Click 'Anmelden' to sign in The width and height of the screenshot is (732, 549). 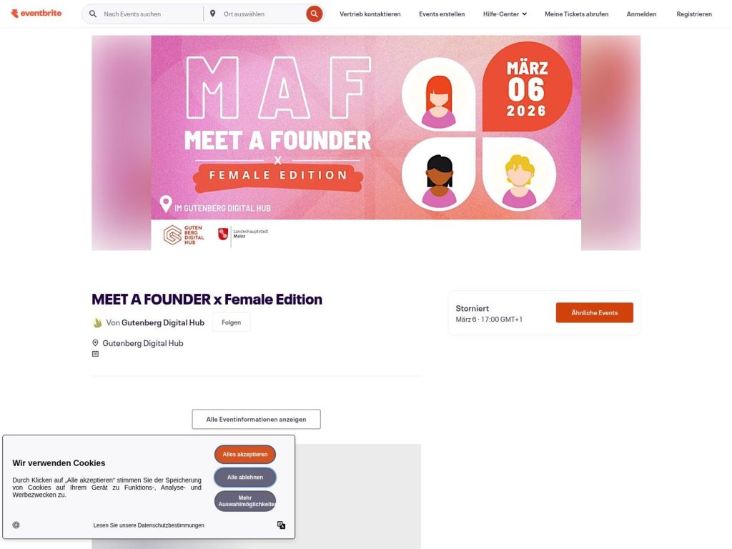[x=641, y=13]
